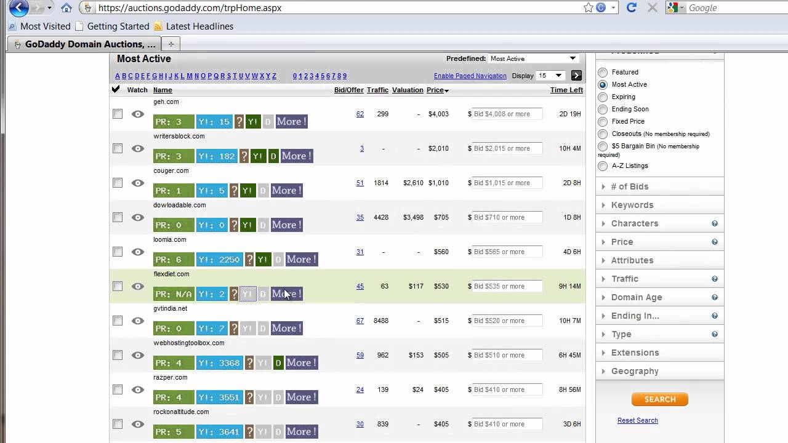Image resolution: width=788 pixels, height=443 pixels.
Task: Click the Price filter help icon
Action: 715,242
